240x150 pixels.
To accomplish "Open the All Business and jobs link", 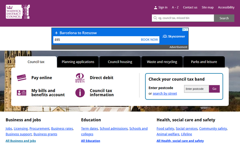I will pos(21,141).
